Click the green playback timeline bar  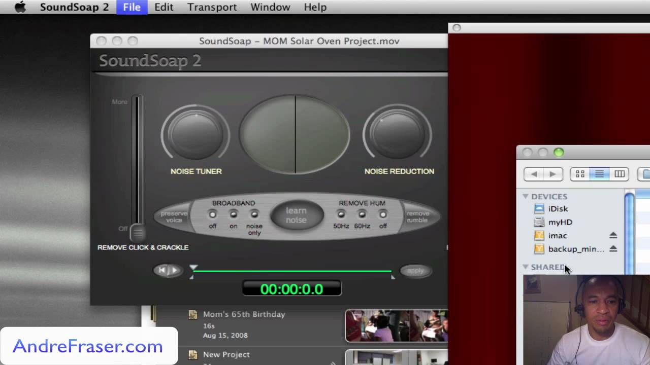292,271
